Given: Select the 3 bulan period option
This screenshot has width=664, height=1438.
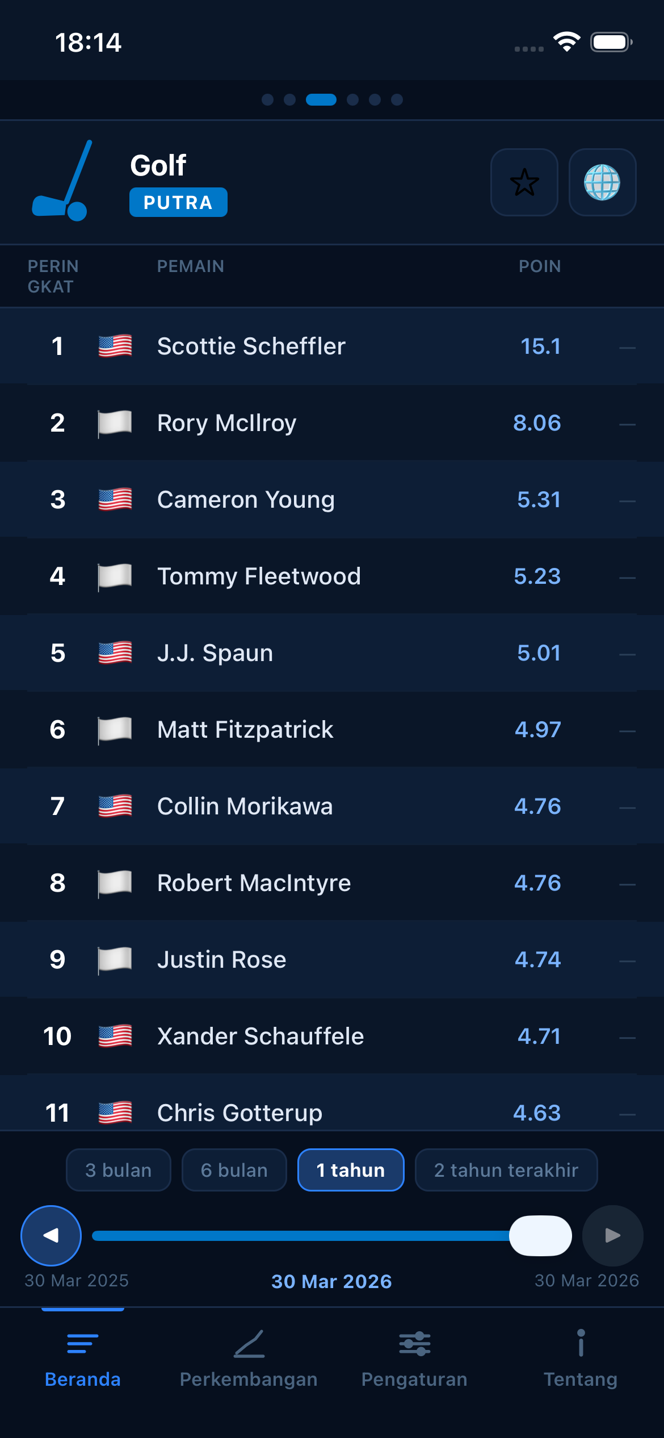Looking at the screenshot, I should 118,1170.
